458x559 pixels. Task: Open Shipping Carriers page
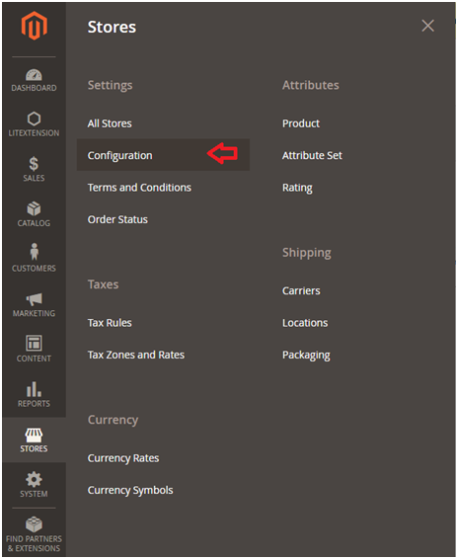coord(301,291)
